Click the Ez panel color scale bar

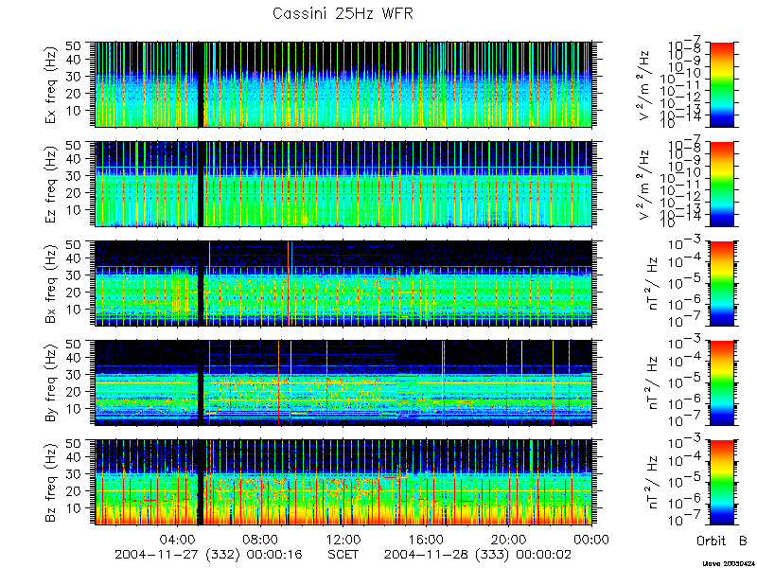pos(721,184)
